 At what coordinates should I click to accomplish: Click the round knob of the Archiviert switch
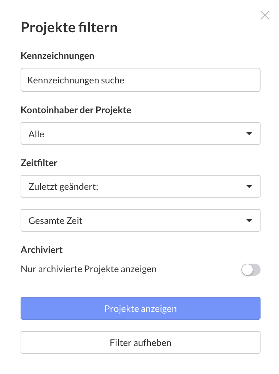247,270
